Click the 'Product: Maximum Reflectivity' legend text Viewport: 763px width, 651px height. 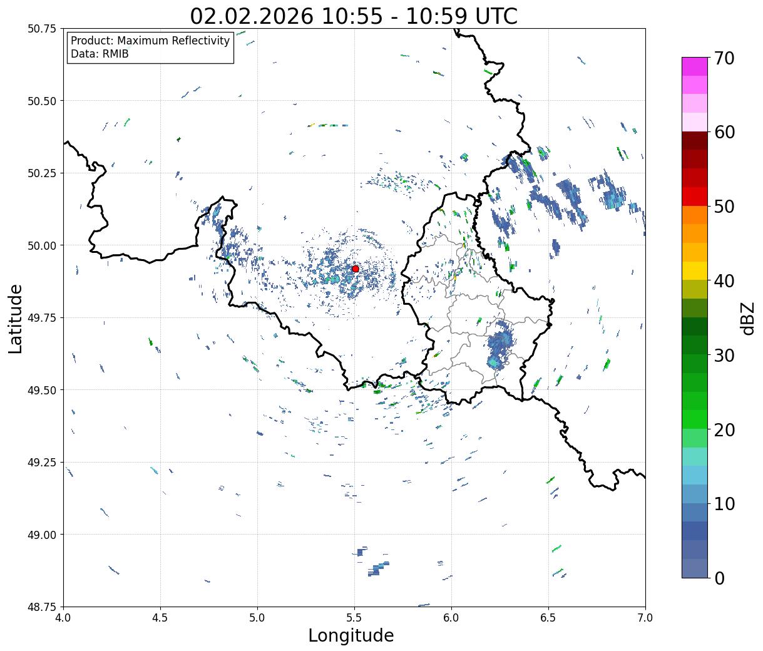(150, 41)
